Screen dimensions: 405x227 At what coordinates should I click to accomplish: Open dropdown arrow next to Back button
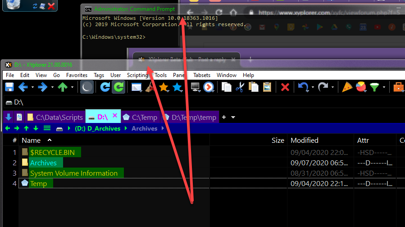pos(32,87)
